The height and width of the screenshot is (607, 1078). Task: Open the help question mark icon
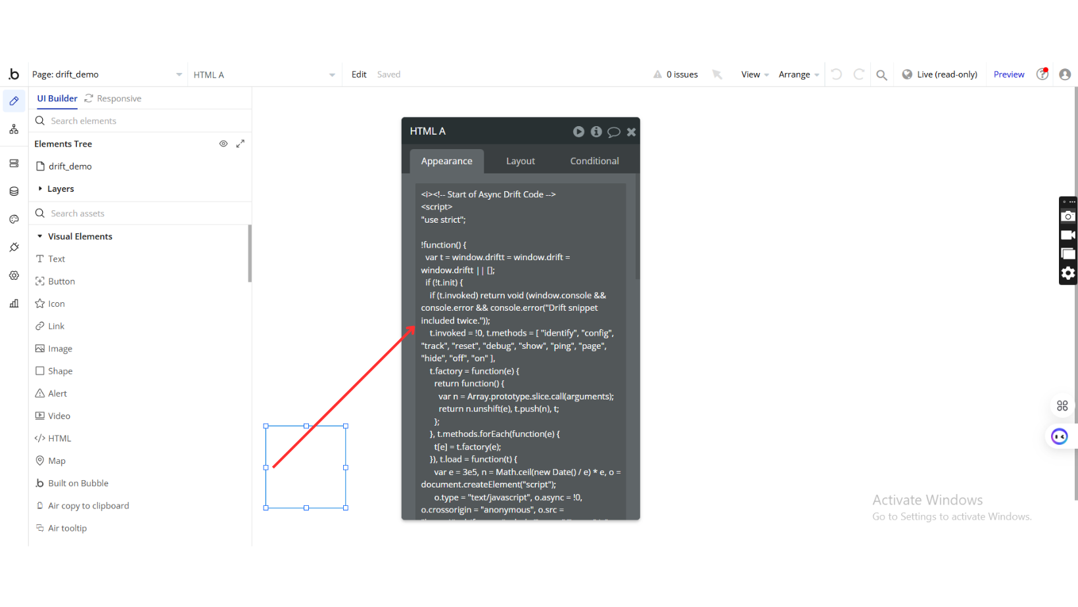[1043, 74]
